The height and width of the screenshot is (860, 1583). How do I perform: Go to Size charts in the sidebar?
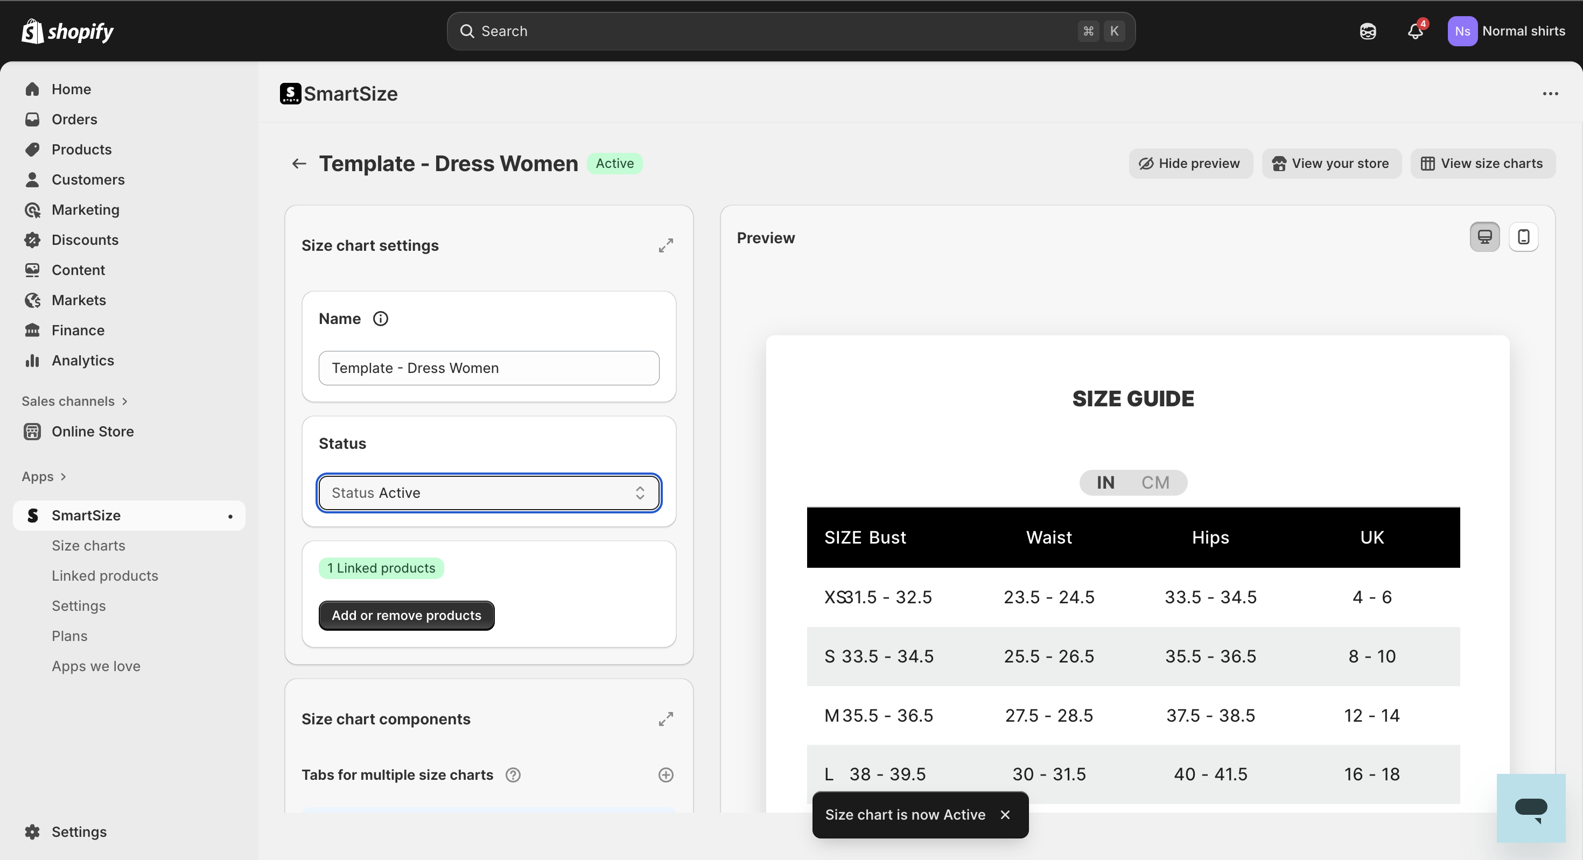[x=88, y=546]
